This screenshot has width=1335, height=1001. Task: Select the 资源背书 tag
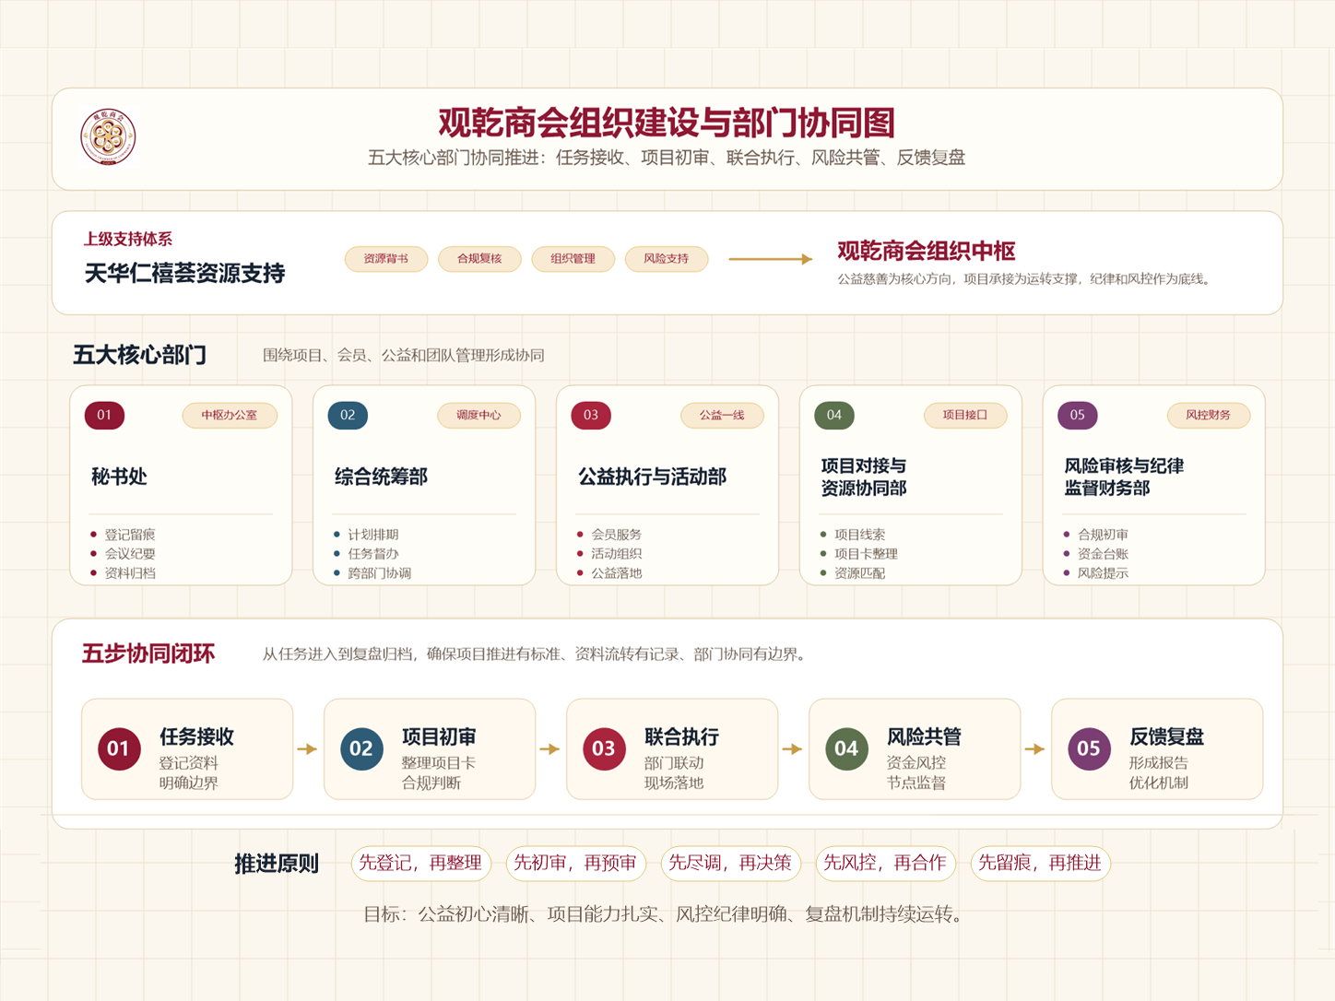pyautogui.click(x=386, y=259)
